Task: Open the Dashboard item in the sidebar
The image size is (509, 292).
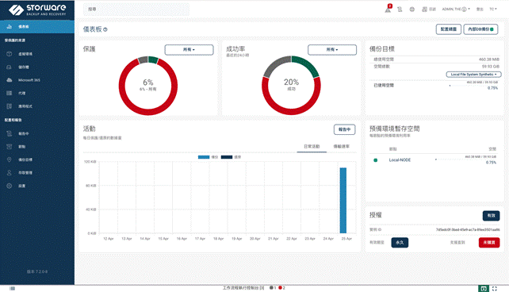Action: (x=37, y=27)
